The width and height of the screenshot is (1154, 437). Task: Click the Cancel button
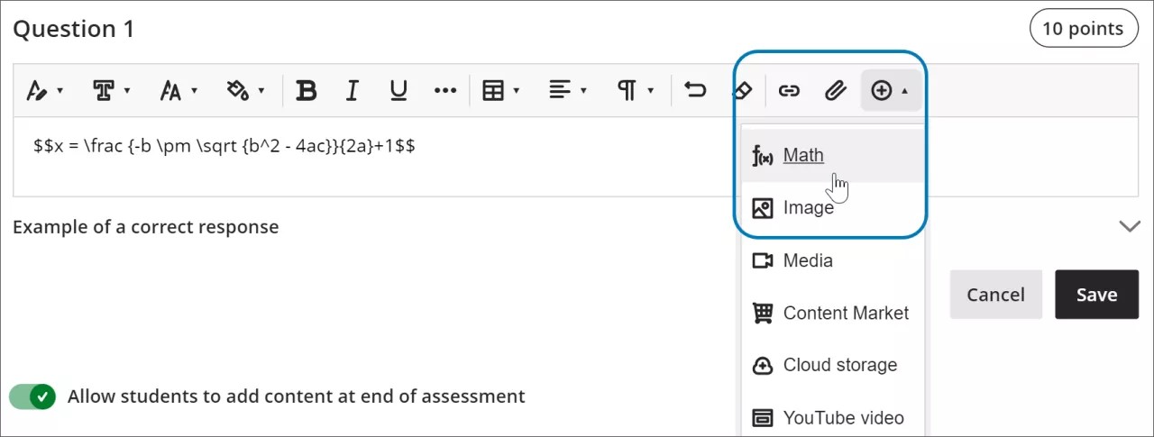point(995,295)
